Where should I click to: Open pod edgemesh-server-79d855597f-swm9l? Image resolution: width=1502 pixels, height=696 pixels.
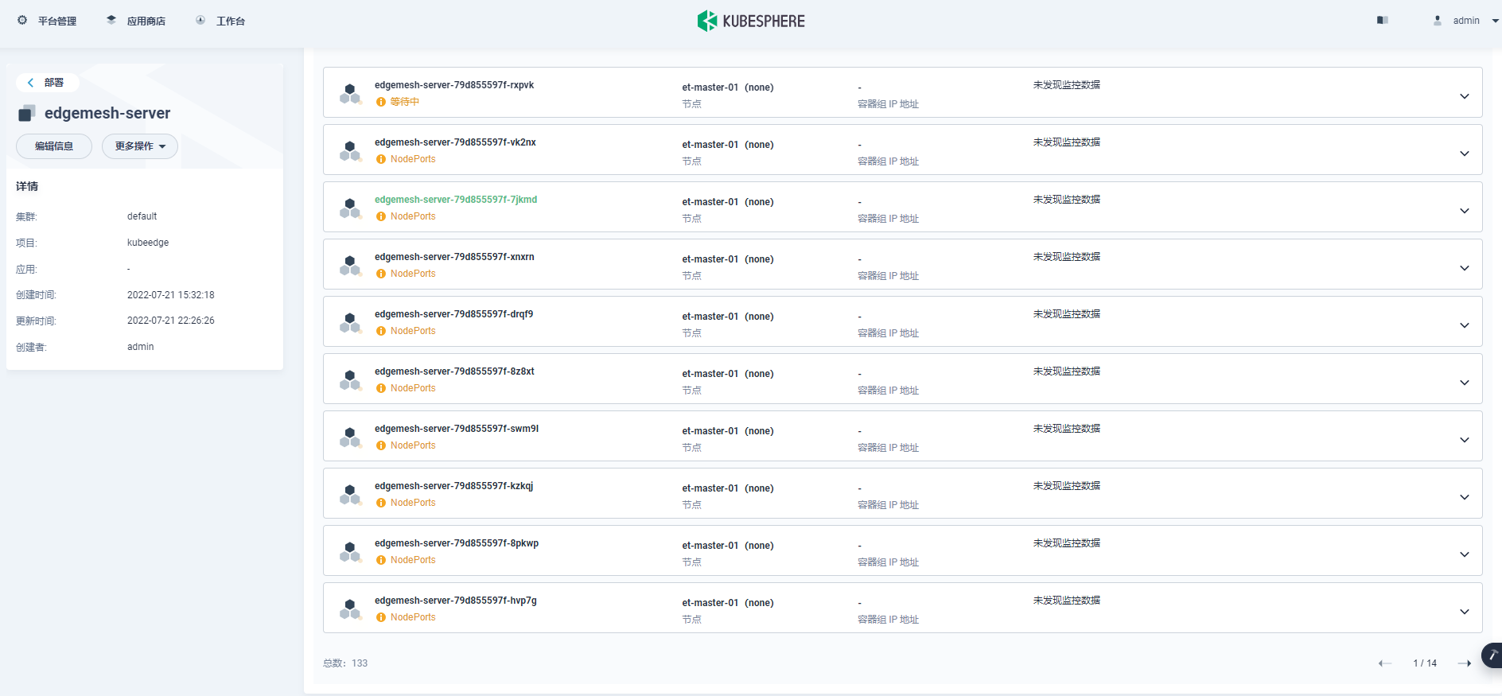click(x=457, y=429)
